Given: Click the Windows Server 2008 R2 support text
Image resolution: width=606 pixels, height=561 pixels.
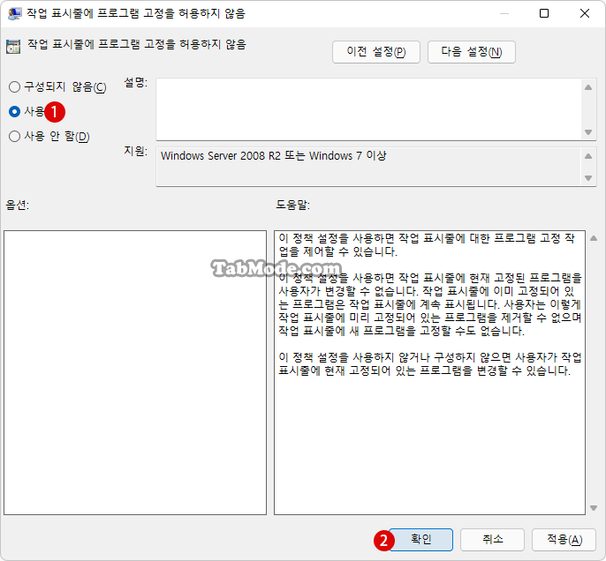Looking at the screenshot, I should click(x=273, y=156).
